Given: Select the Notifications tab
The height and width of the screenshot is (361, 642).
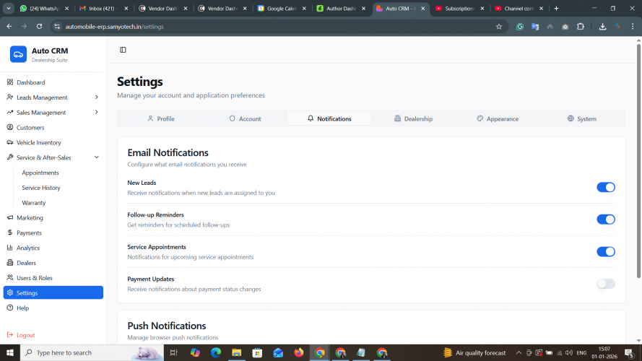Looking at the screenshot, I should click(329, 118).
